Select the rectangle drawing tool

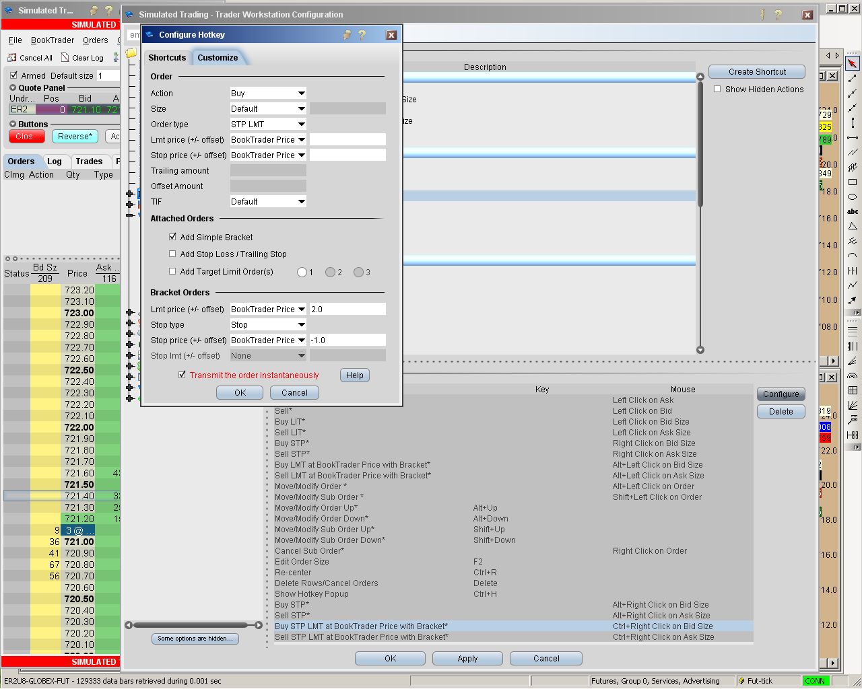853,182
